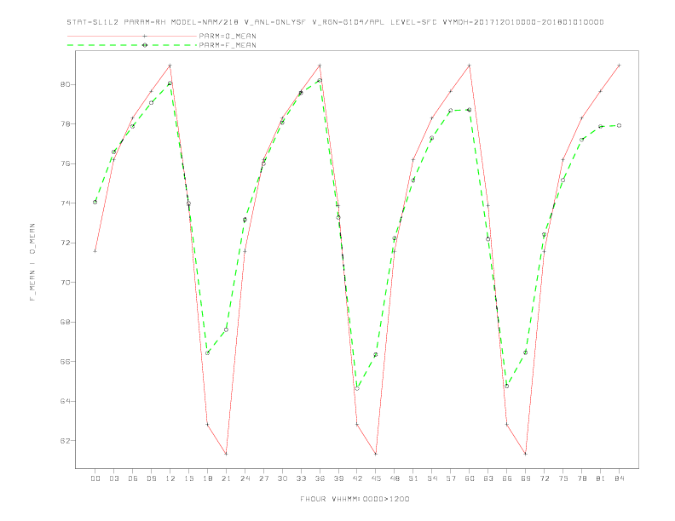Click x-axis forecast hour label 06
Image resolution: width=675 pixels, height=521 pixels.
(133, 478)
